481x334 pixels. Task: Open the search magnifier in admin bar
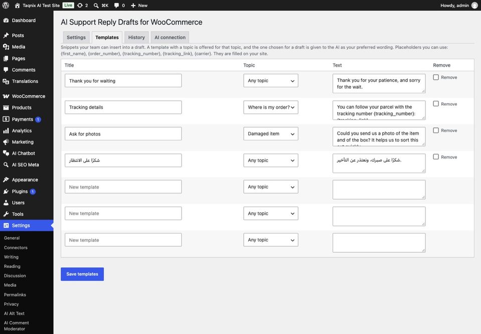coord(96,6)
